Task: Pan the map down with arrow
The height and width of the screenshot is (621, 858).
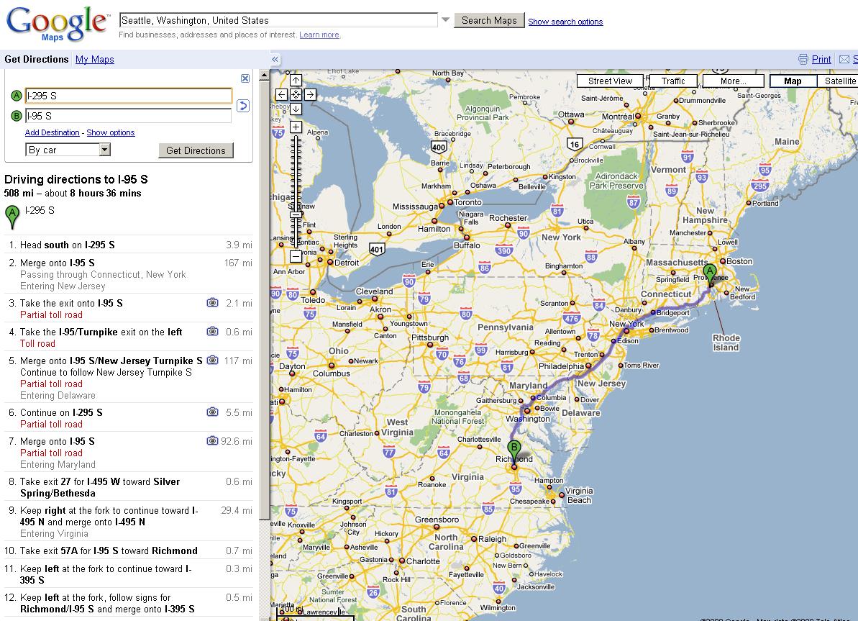Action: [296, 109]
